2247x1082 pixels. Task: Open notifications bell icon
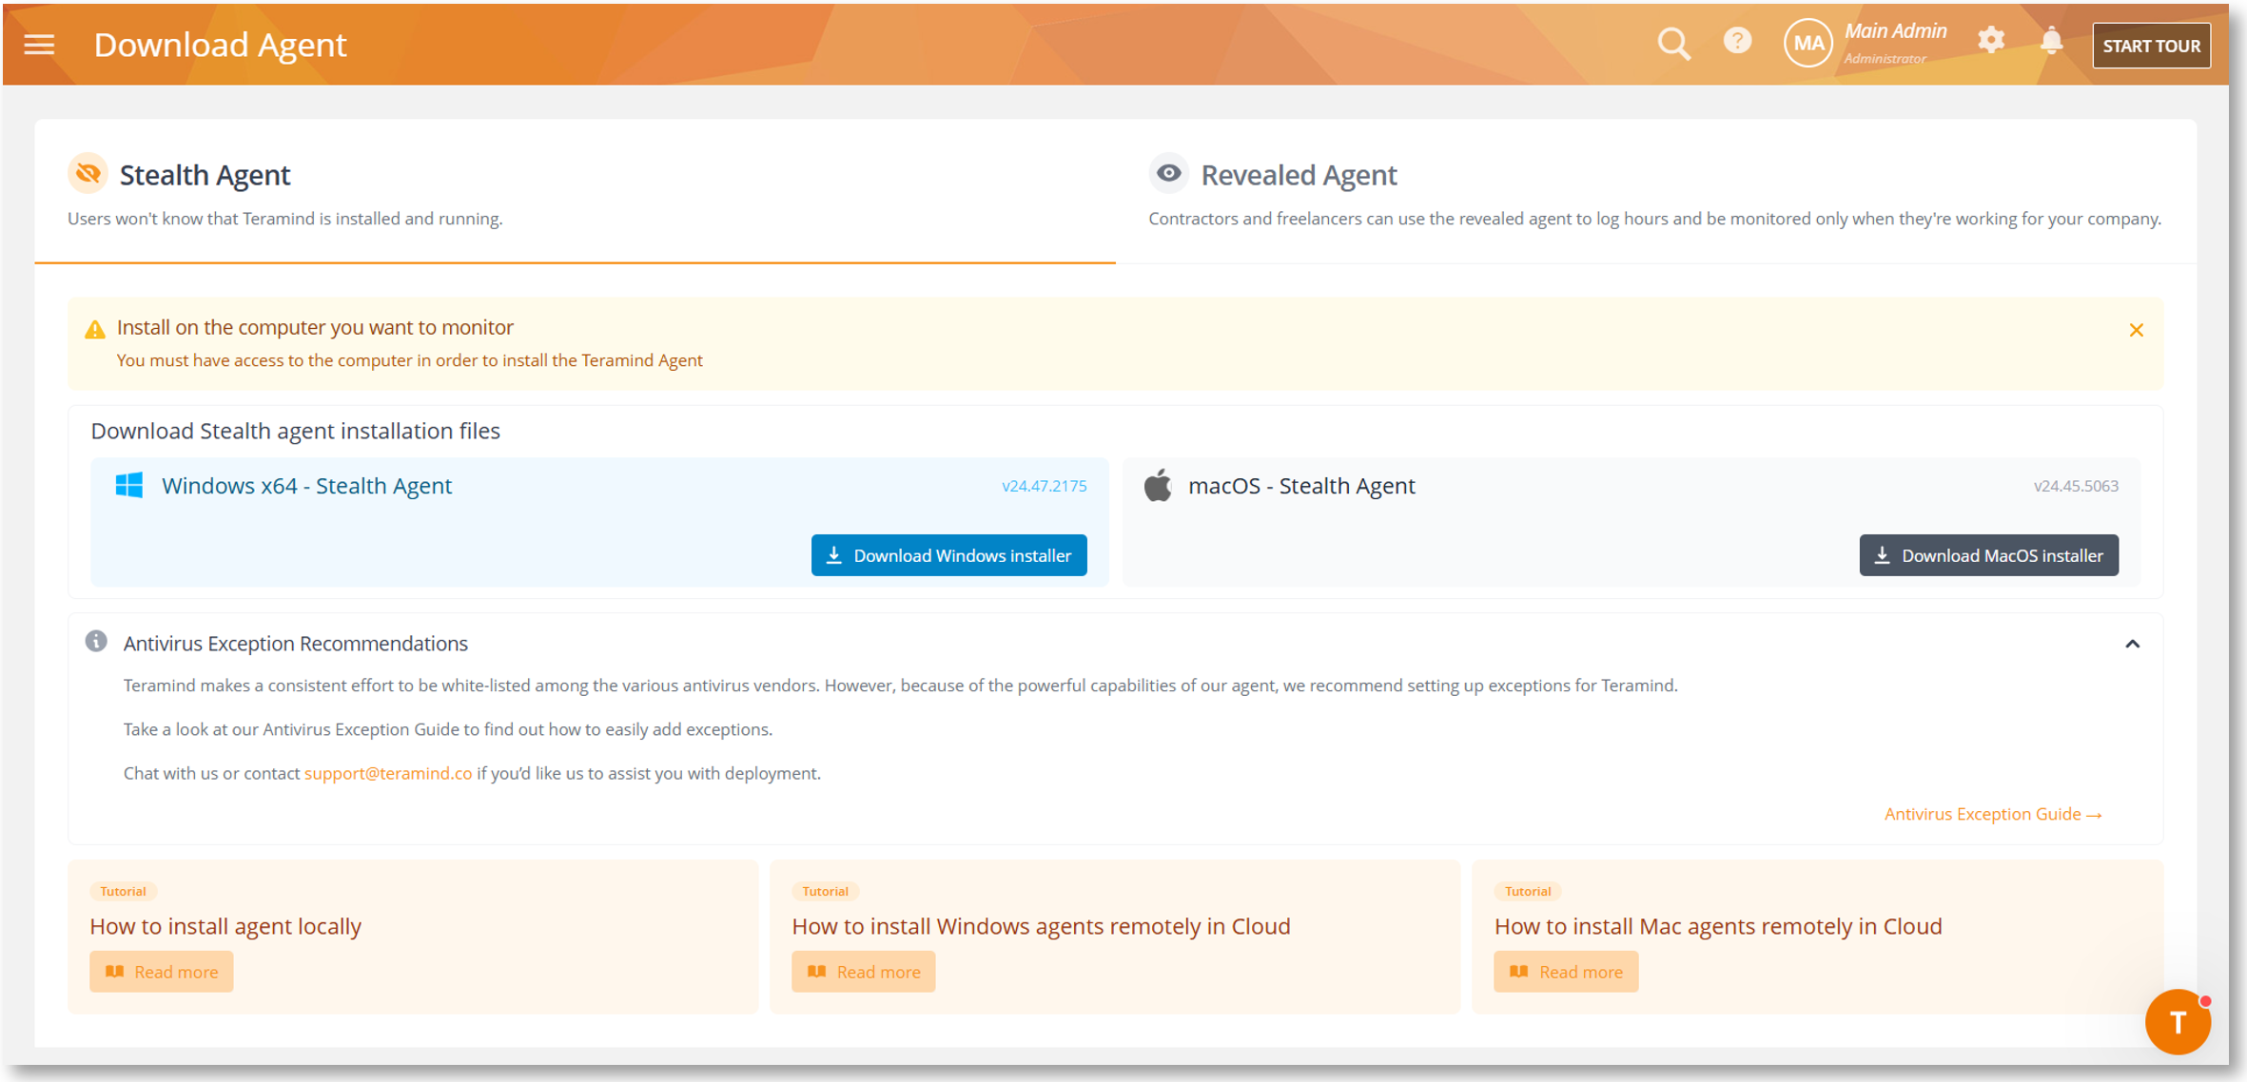tap(2052, 40)
